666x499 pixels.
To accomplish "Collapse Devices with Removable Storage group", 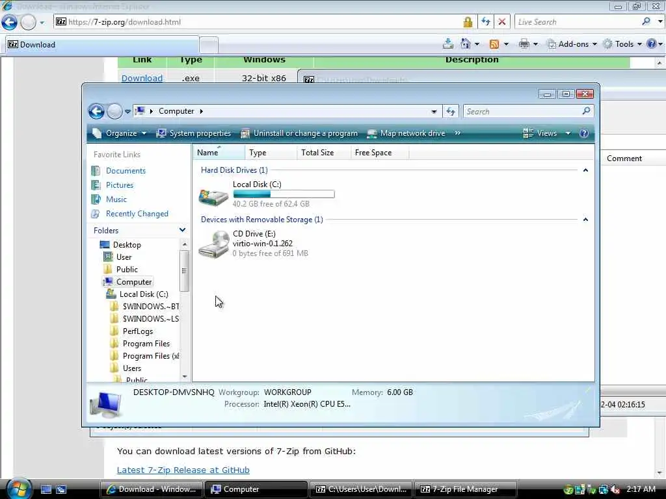I will [586, 220].
